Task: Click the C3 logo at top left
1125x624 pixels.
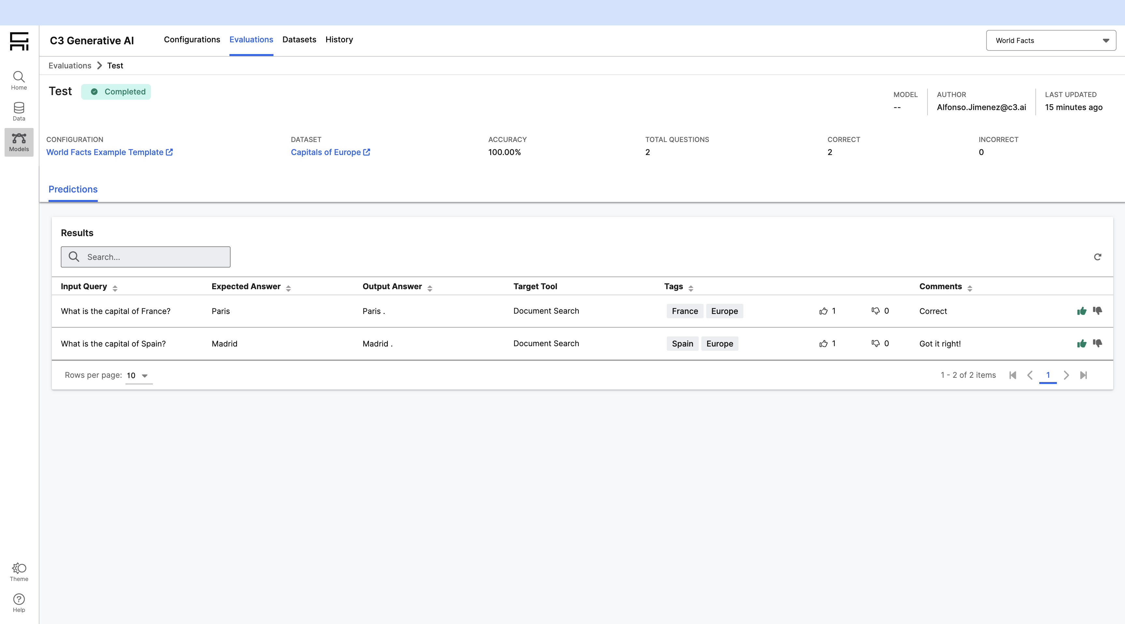Action: [19, 41]
